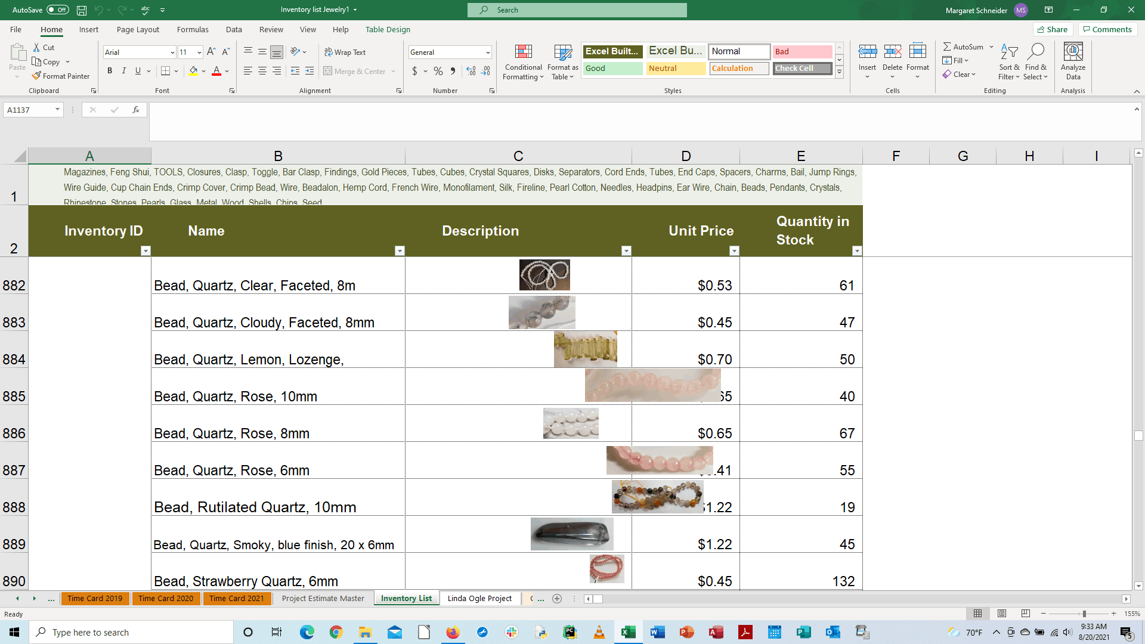The image size is (1145, 644).
Task: Click the Increase Indent icon
Action: click(309, 71)
